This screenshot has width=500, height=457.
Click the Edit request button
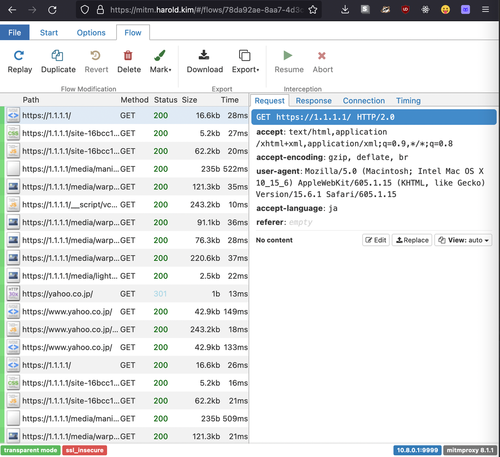click(x=376, y=240)
